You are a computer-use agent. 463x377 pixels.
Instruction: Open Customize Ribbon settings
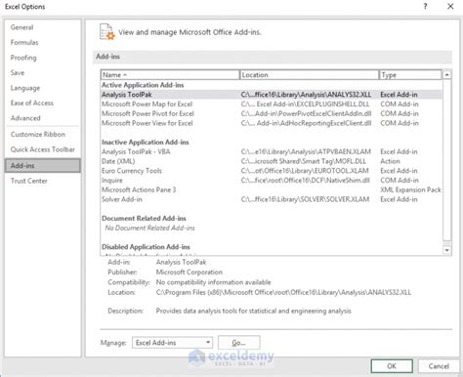point(38,134)
